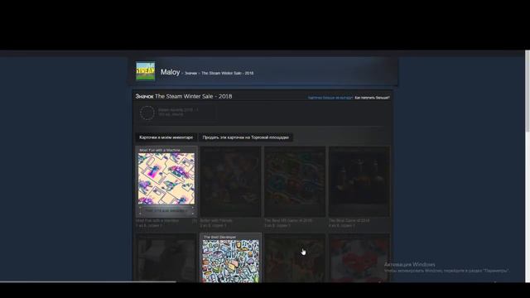The image size is (530, 298).
Task: Click the grey bar under the Most Fun card
Action: pyautogui.click(x=166, y=210)
